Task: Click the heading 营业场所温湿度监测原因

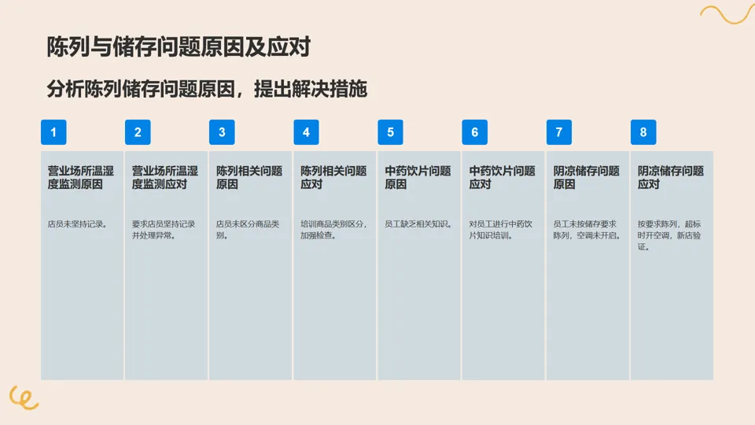Action: click(x=80, y=177)
